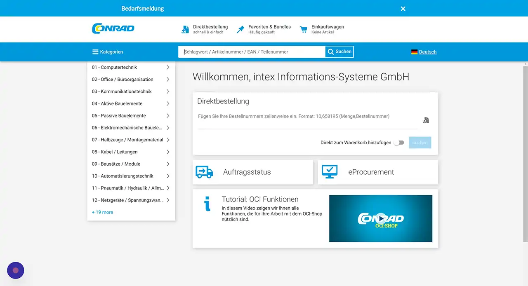Viewport: 528px width, 286px height.
Task: Click the eProcurement monitor icon
Action: tap(329, 172)
